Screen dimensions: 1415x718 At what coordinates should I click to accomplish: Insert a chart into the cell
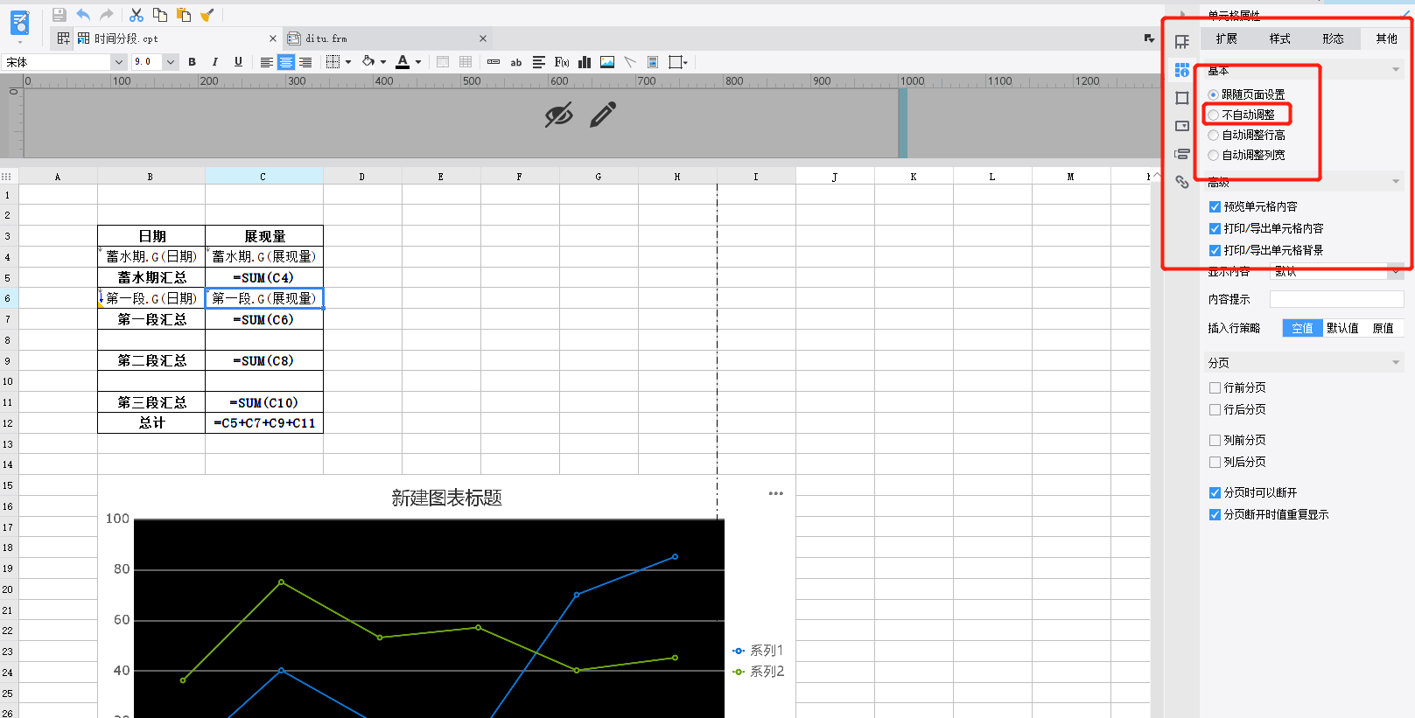[x=585, y=62]
